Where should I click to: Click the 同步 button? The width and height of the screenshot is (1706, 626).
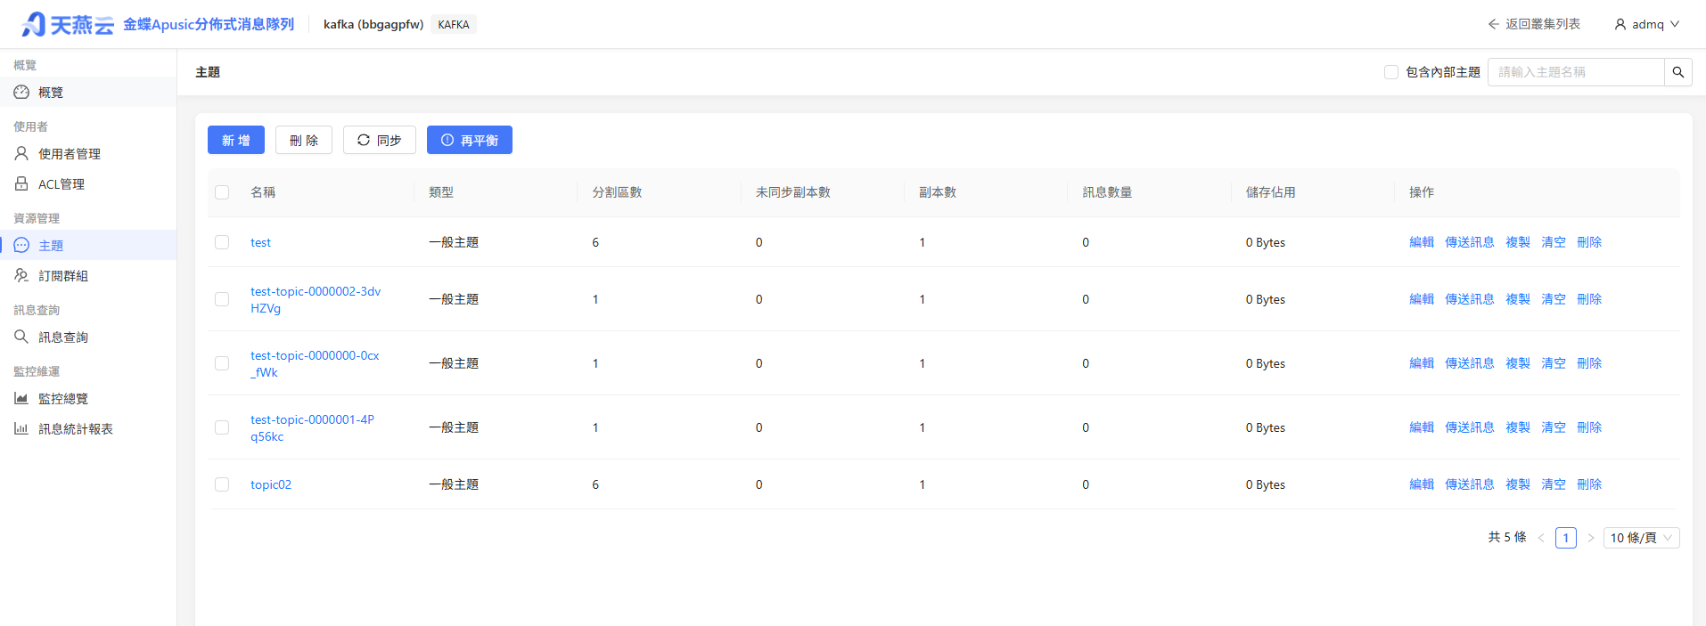point(380,140)
